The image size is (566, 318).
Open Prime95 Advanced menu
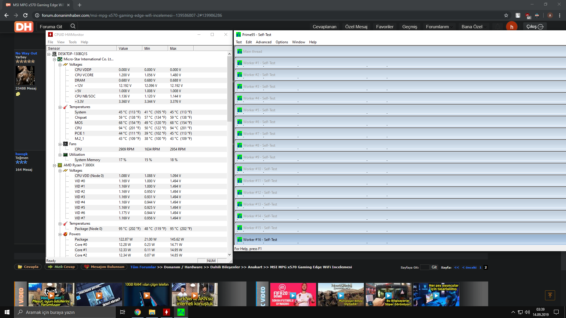[264, 42]
